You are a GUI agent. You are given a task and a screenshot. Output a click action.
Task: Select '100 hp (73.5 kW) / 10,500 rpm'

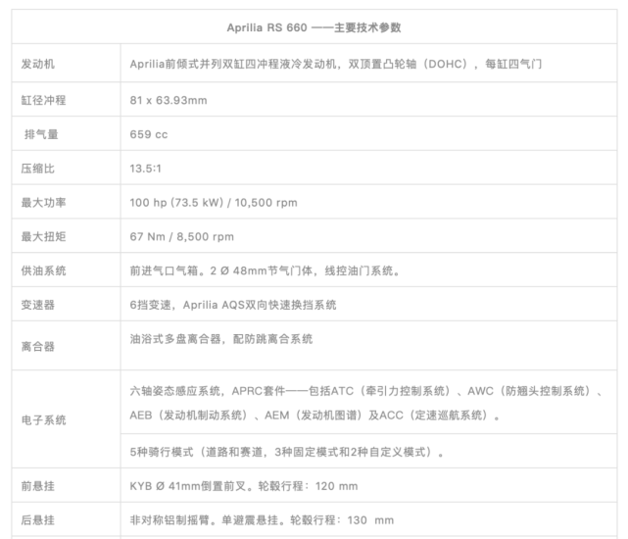tap(214, 203)
